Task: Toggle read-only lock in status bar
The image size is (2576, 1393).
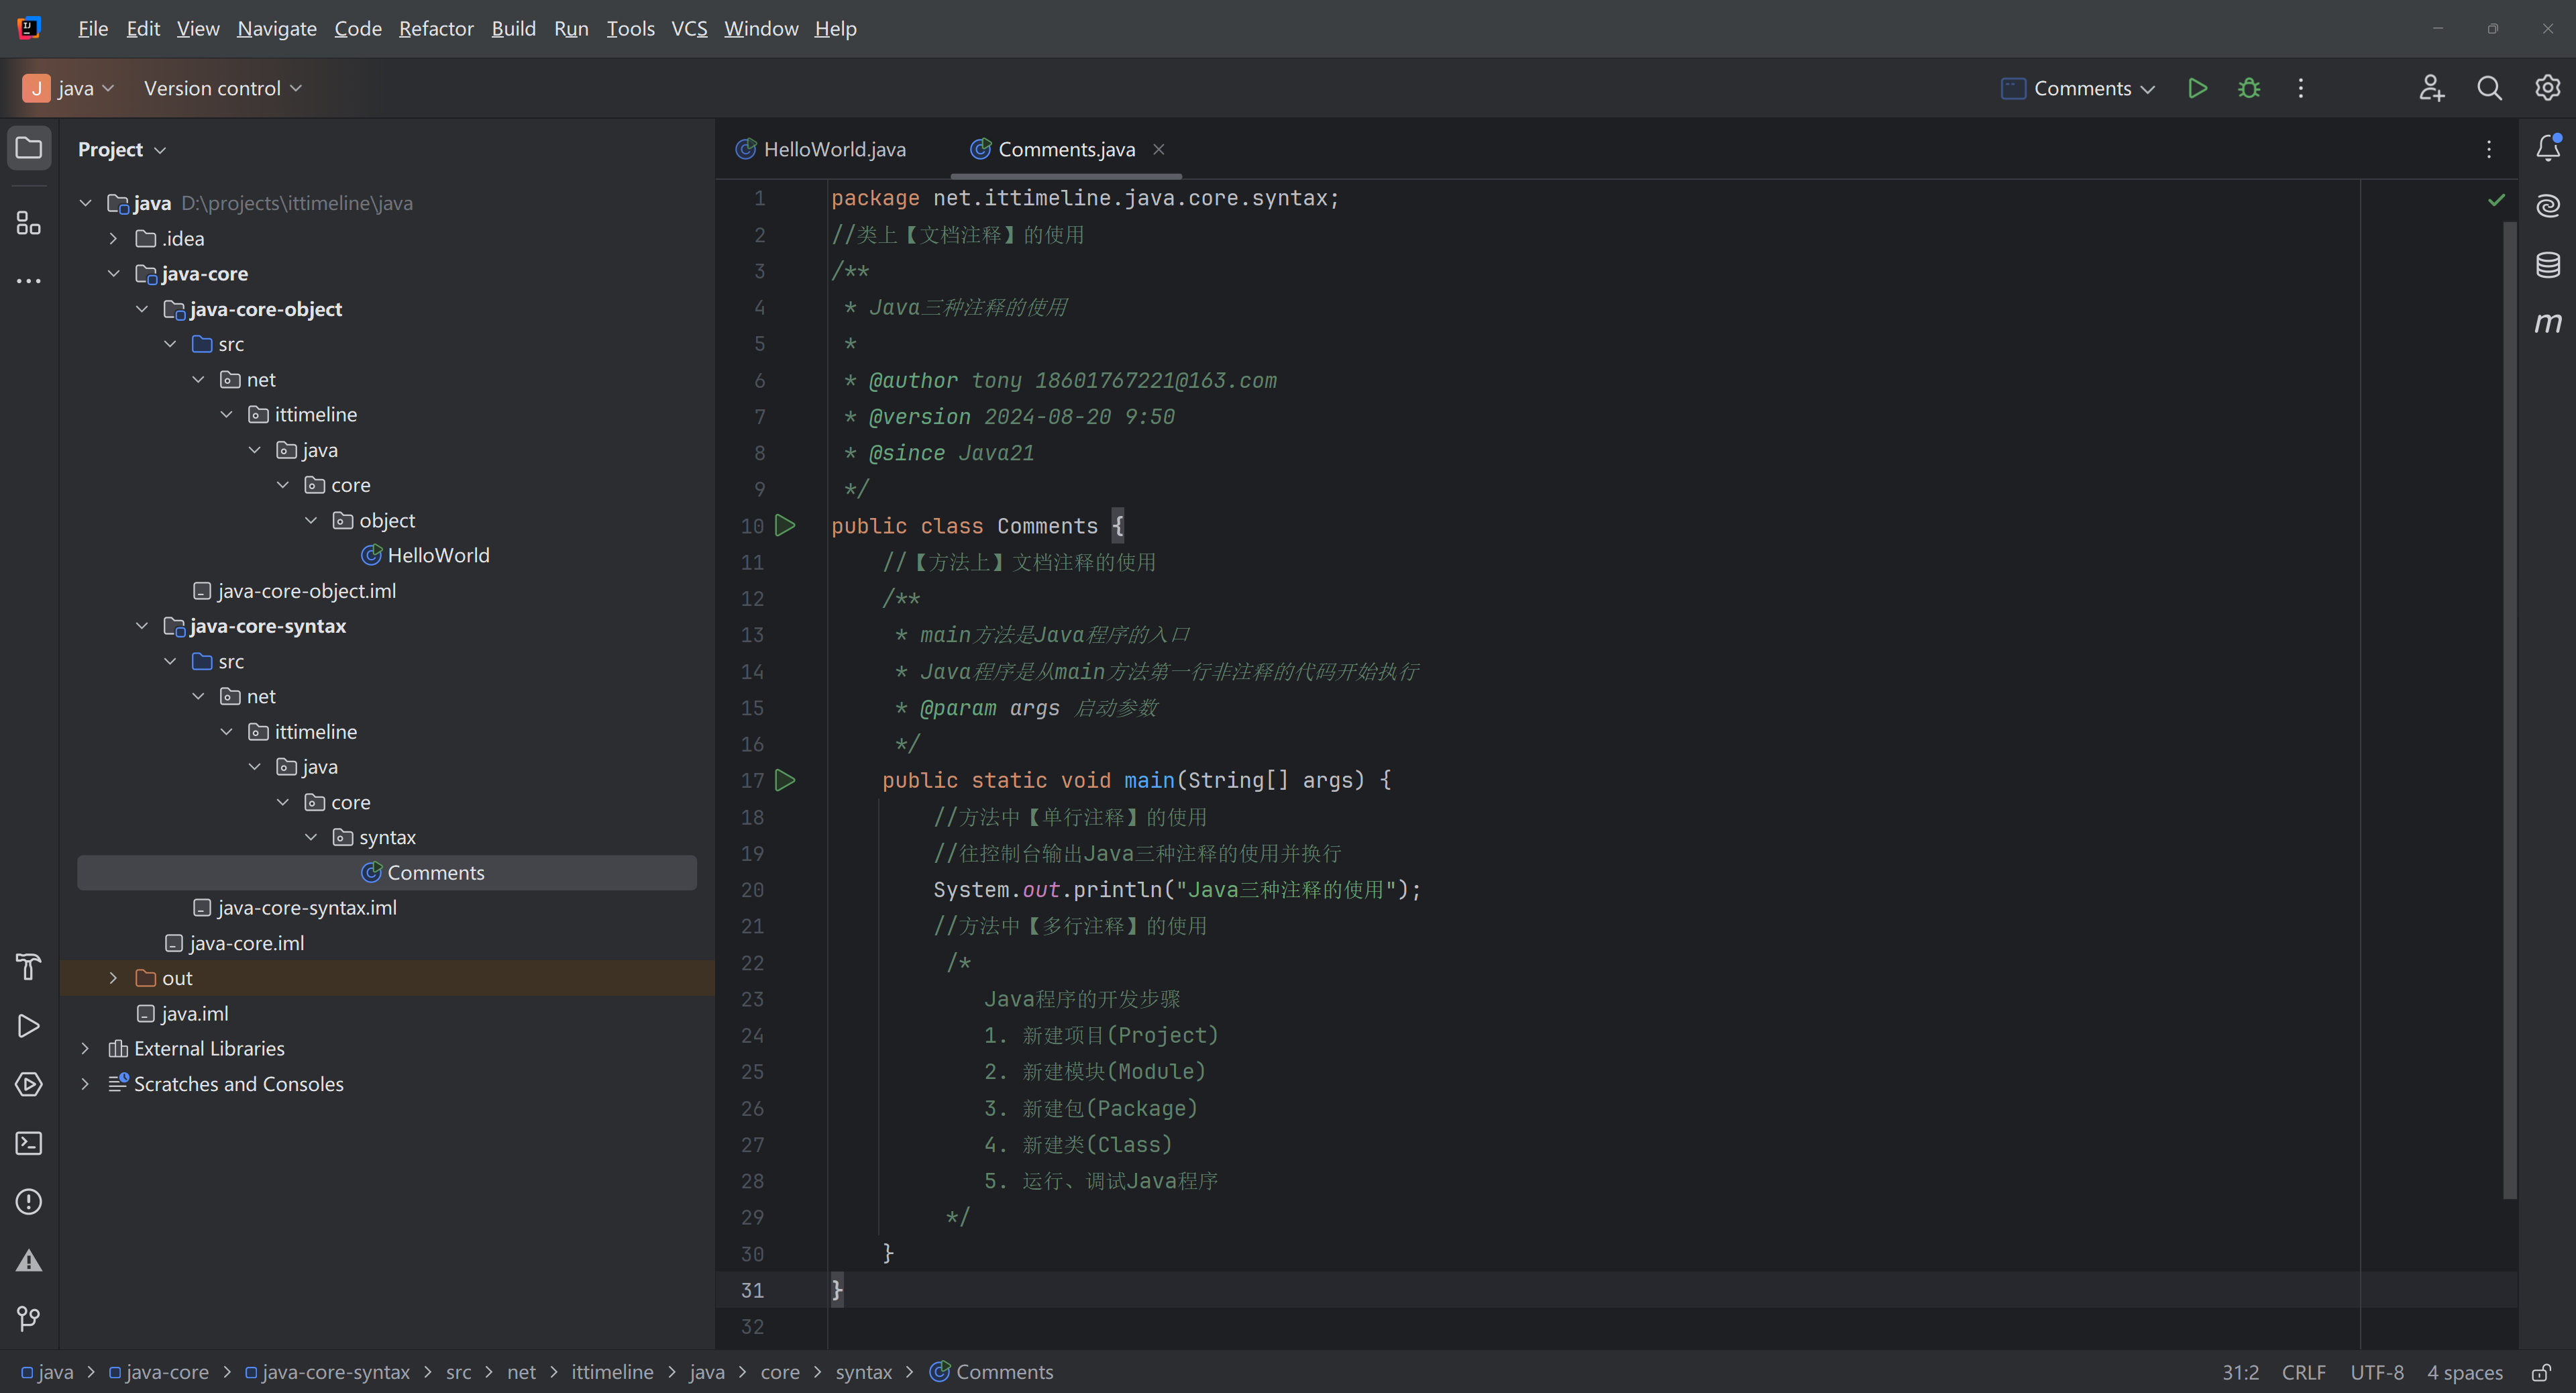Action: point(2540,1372)
